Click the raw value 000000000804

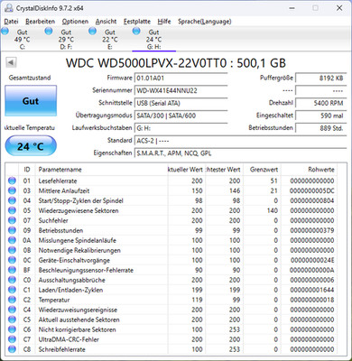(312, 200)
